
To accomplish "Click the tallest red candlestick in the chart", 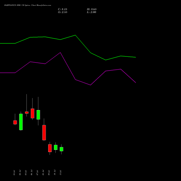I will click(44, 132).
